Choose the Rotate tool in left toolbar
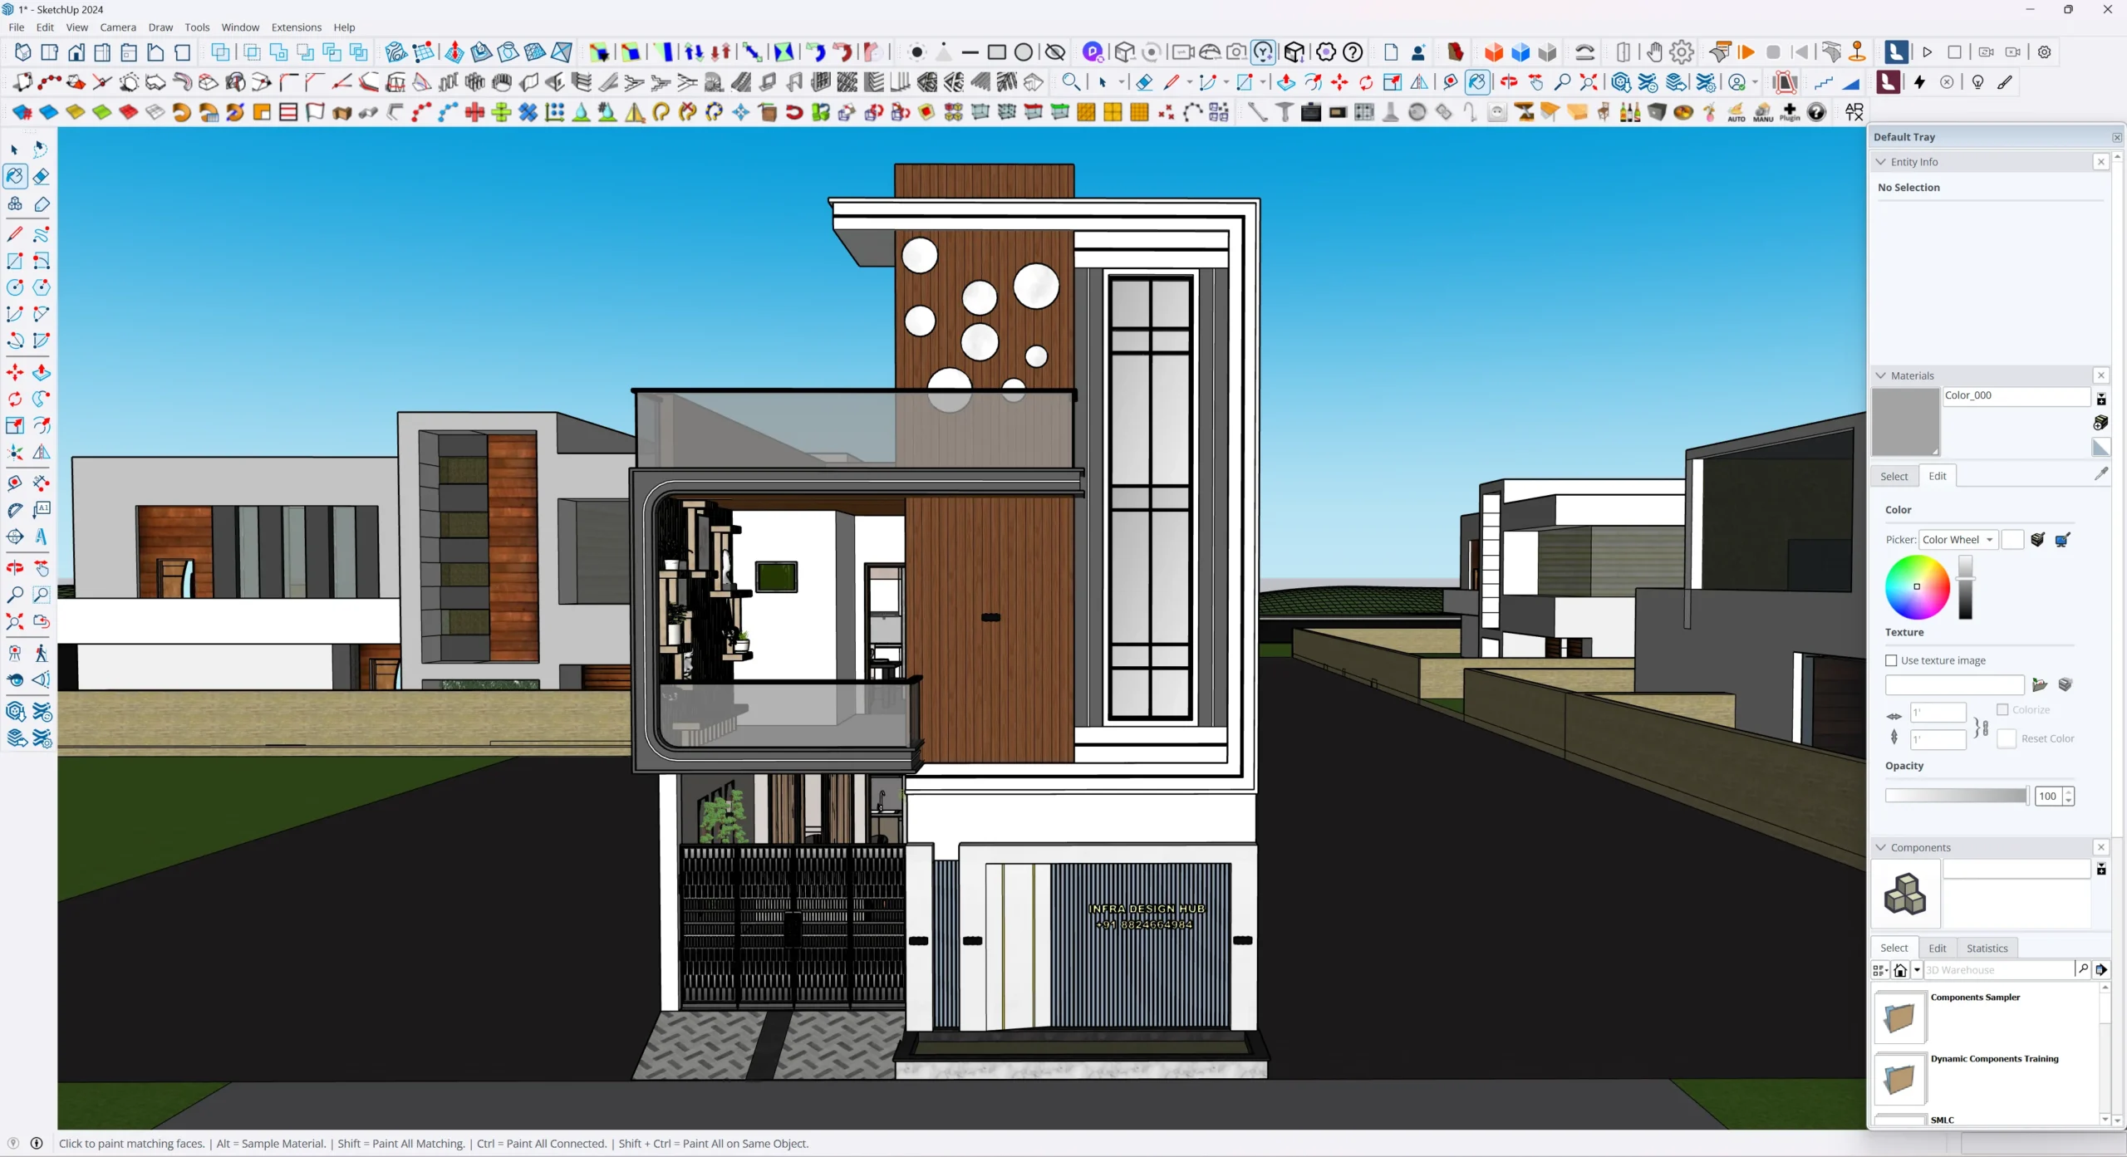This screenshot has width=2127, height=1157. click(15, 400)
